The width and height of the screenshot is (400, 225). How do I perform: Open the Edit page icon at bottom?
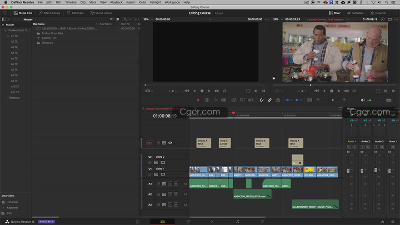[x=163, y=222]
